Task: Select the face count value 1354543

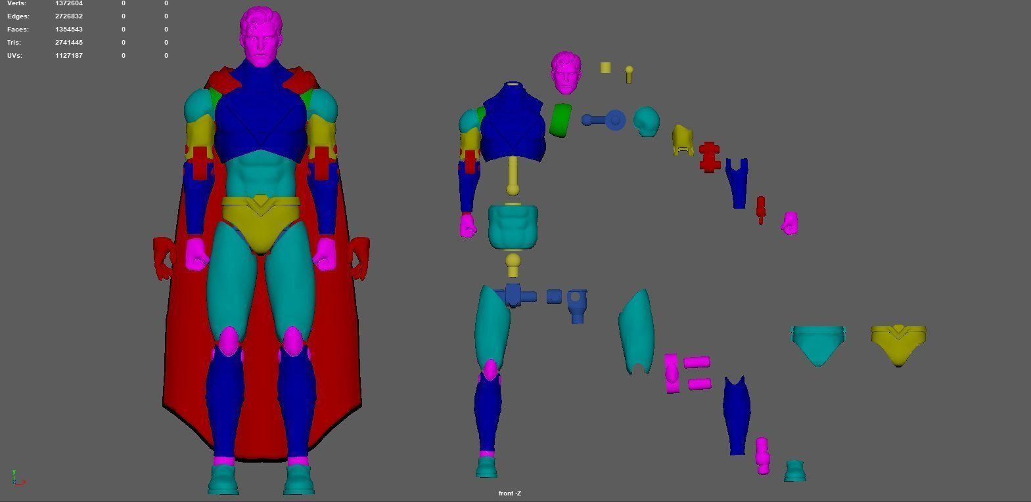Action: pos(69,30)
